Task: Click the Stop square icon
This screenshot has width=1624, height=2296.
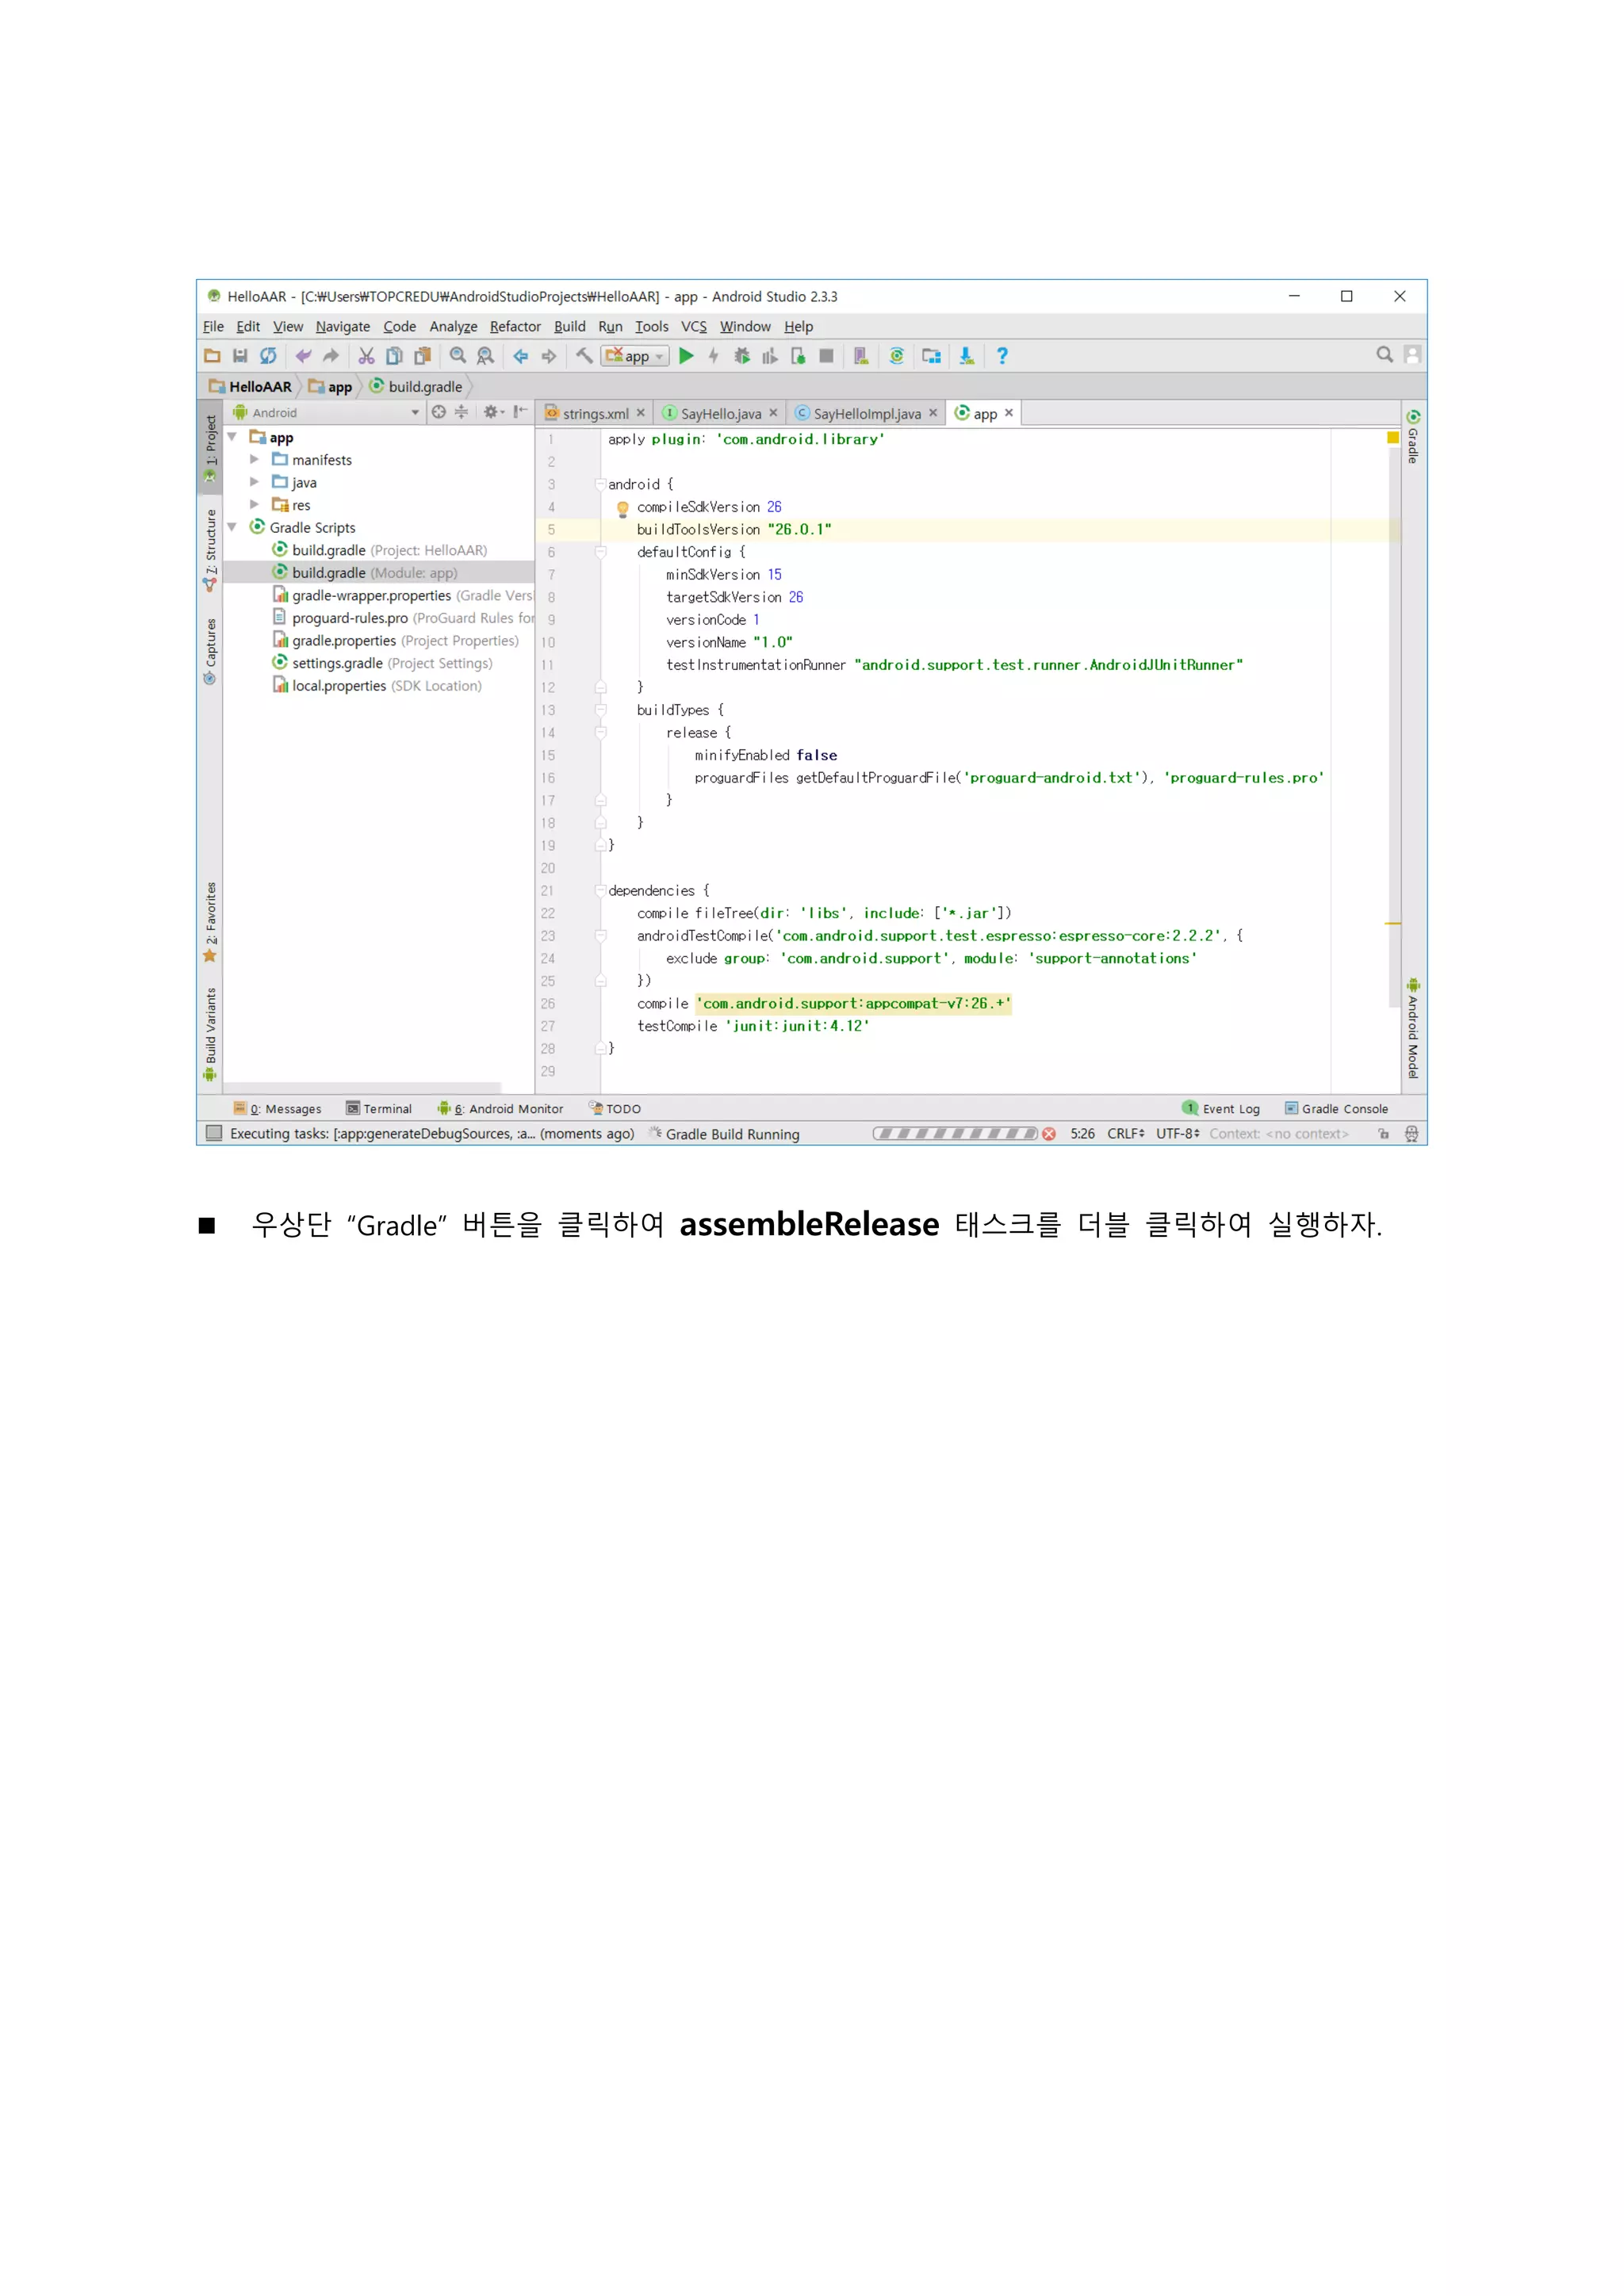Action: (x=826, y=356)
